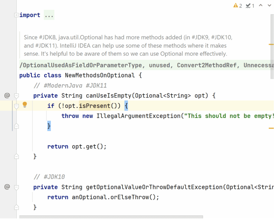Screen dimensions: 280x219
Task: Collapse the if (!opt.isPresent()) block
Action: pos(16,106)
